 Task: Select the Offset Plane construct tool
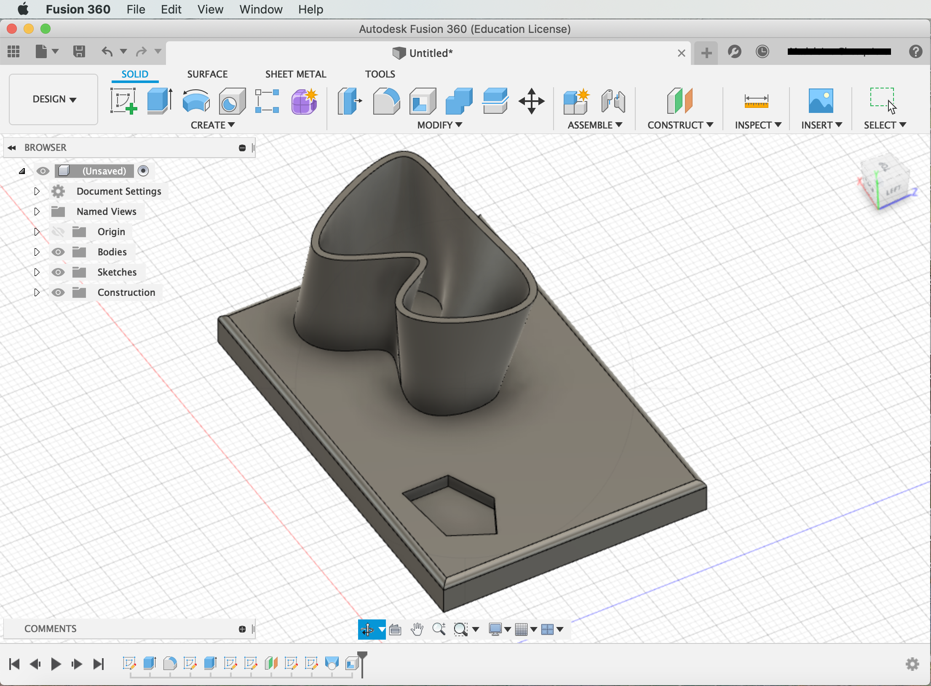(x=680, y=101)
